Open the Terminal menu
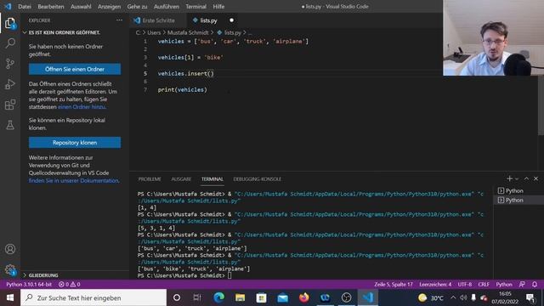The image size is (544, 306). pyautogui.click(x=195, y=6)
